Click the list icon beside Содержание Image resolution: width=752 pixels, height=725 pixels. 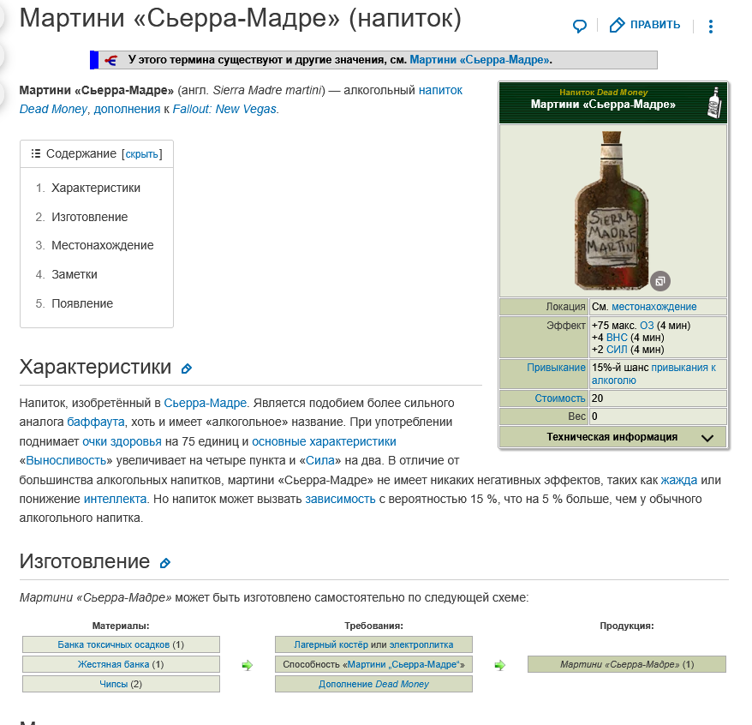click(35, 153)
